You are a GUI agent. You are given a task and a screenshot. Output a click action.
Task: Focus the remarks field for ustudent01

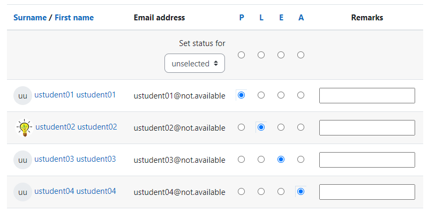coord(367,95)
